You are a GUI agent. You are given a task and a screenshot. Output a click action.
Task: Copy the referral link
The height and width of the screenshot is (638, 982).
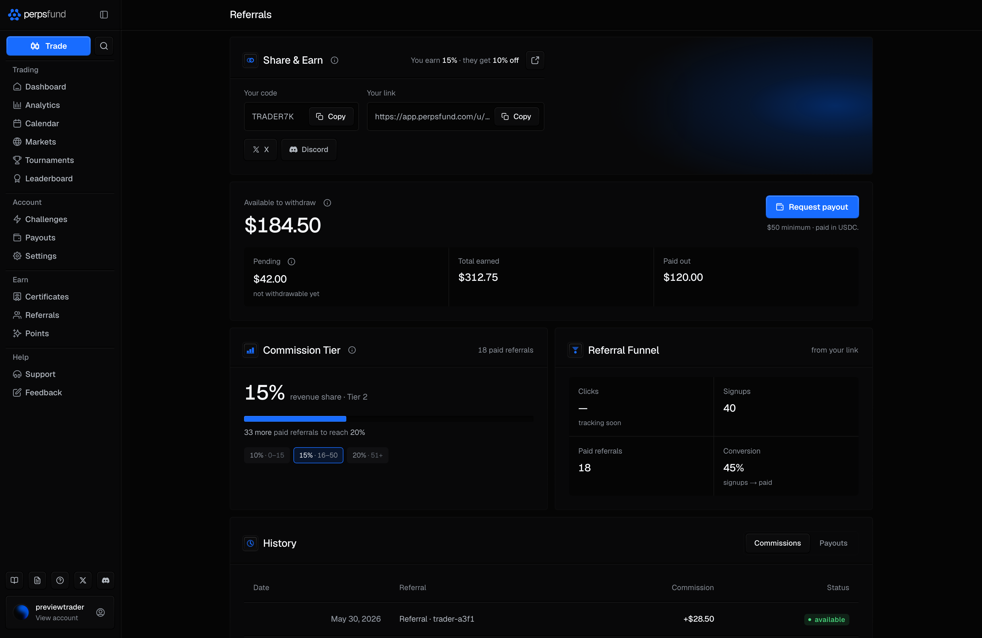516,117
